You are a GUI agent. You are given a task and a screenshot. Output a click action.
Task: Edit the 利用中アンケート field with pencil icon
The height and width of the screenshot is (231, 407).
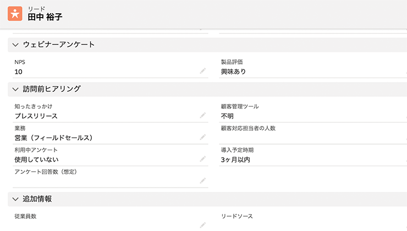pyautogui.click(x=203, y=159)
